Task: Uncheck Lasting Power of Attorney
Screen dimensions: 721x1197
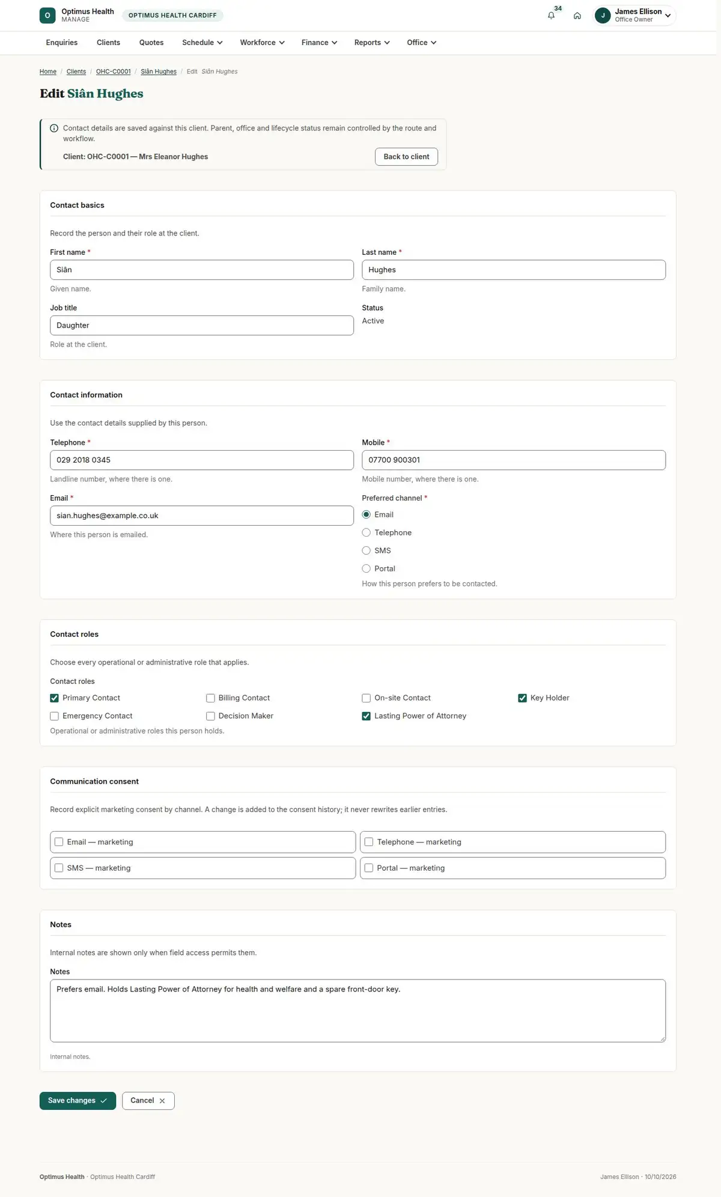Action: 366,716
